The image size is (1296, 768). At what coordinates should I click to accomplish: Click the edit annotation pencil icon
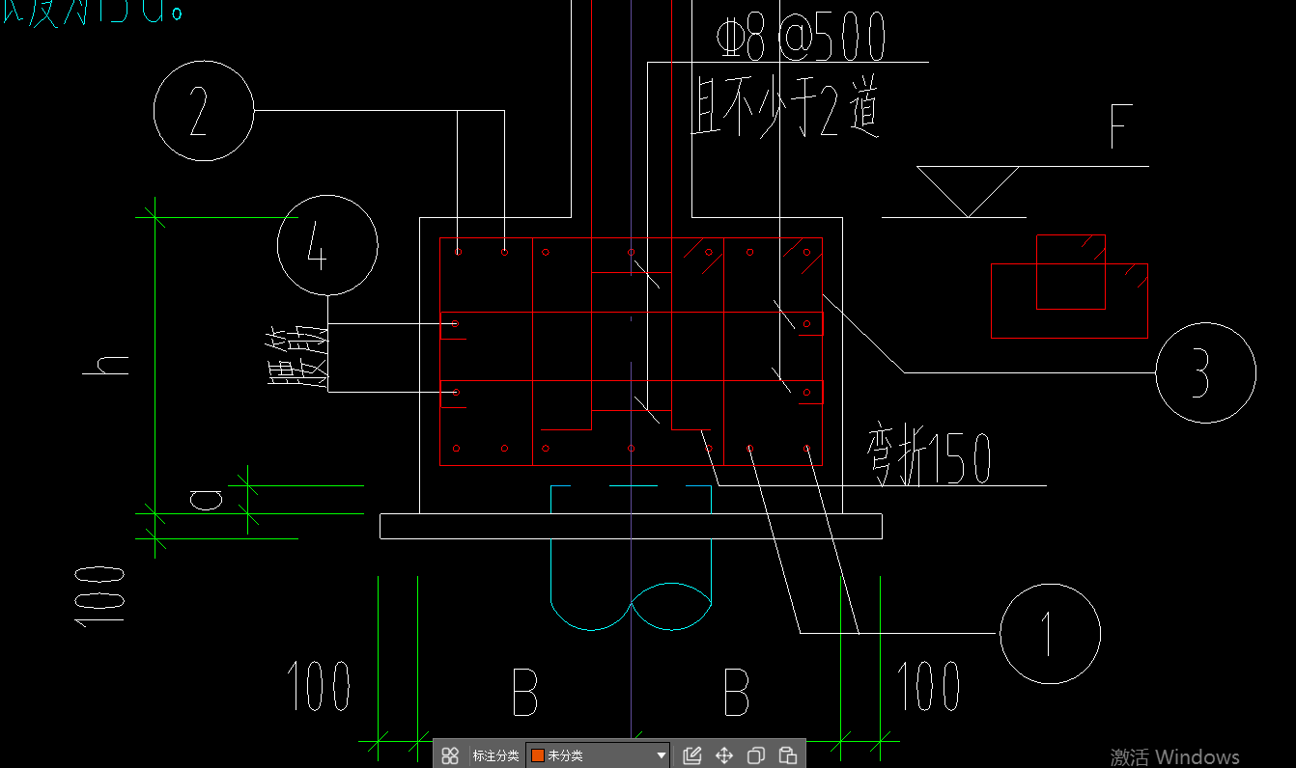[x=692, y=755]
